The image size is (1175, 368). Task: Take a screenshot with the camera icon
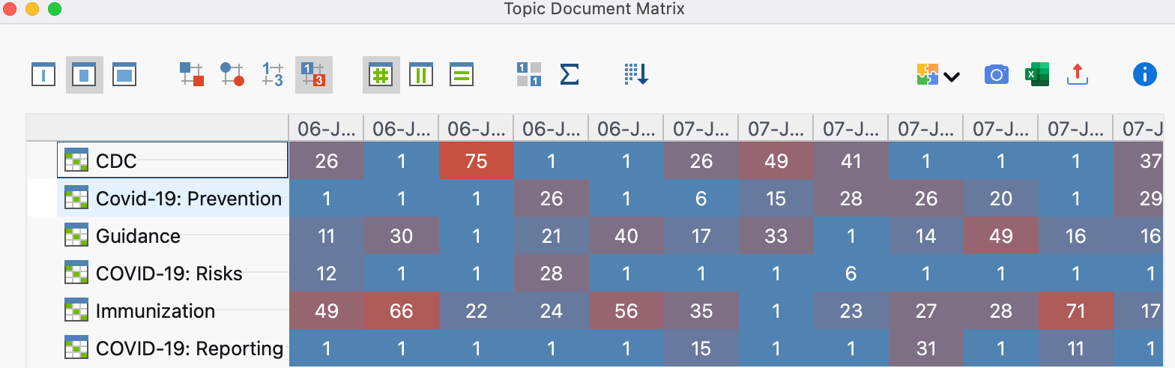pyautogui.click(x=996, y=75)
